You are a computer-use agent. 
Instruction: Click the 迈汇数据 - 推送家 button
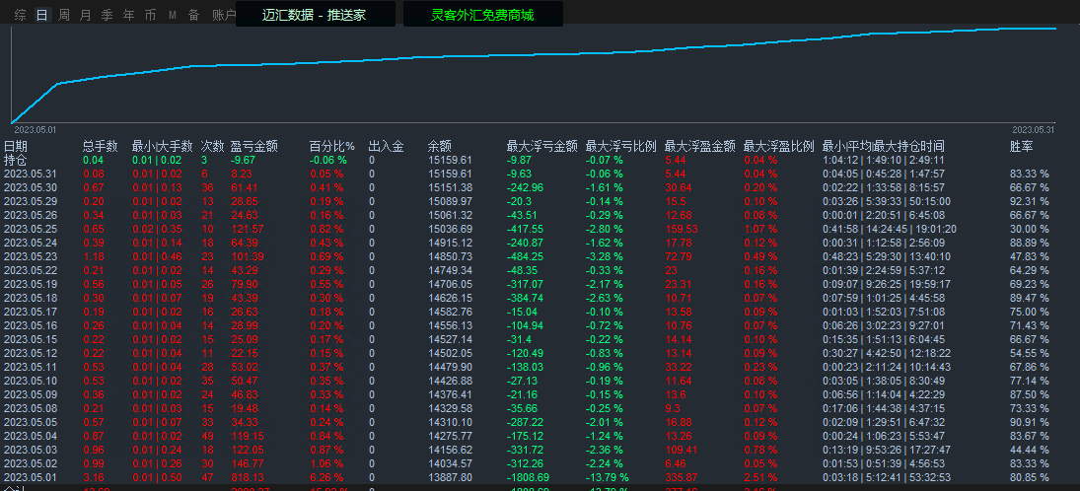(316, 14)
